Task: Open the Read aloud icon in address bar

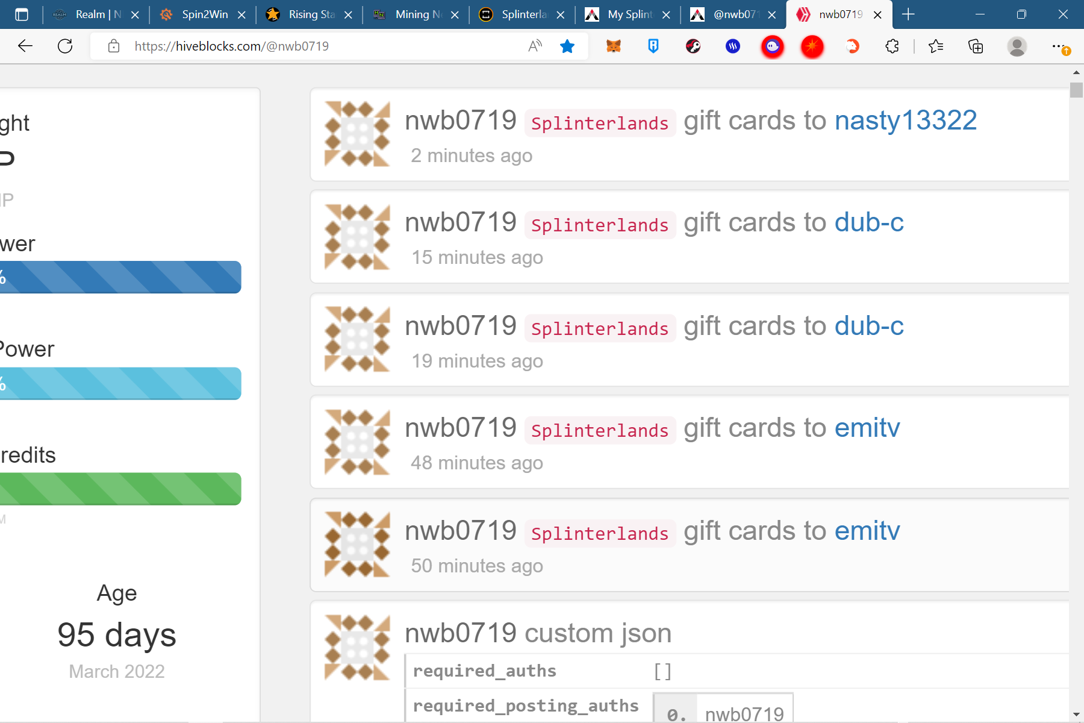Action: pos(535,46)
